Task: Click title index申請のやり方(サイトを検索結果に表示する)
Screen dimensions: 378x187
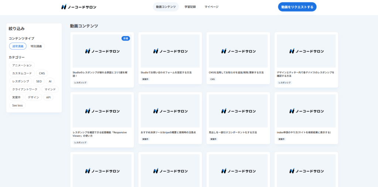Action: [x=304, y=132]
